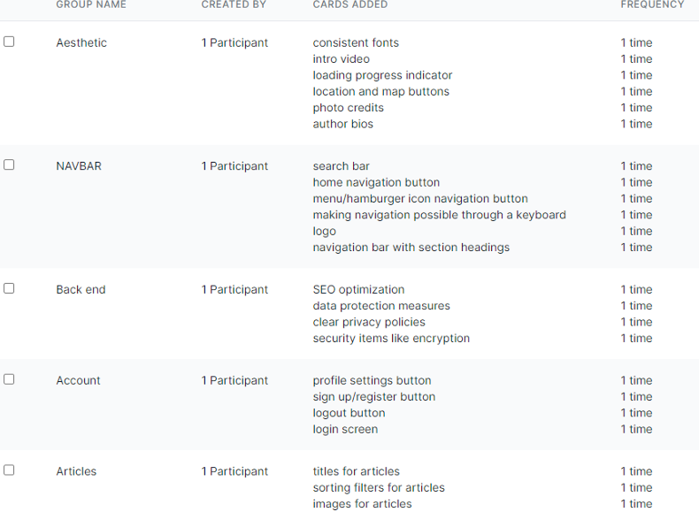This screenshot has height=512, width=699.
Task: Open the Aesthetic group name
Action: (81, 42)
